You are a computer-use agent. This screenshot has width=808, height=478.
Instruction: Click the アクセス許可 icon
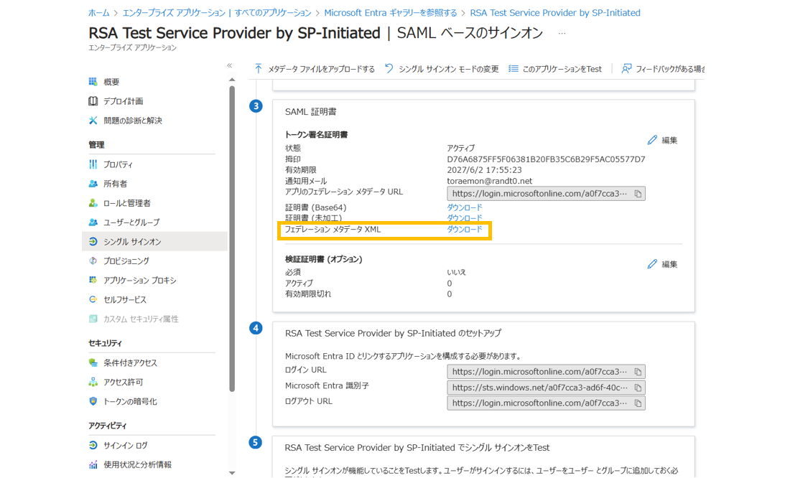click(93, 382)
